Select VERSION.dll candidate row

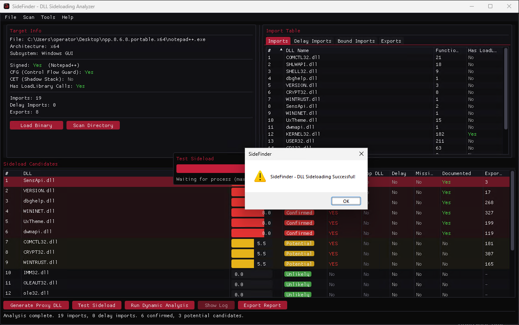coord(256,192)
